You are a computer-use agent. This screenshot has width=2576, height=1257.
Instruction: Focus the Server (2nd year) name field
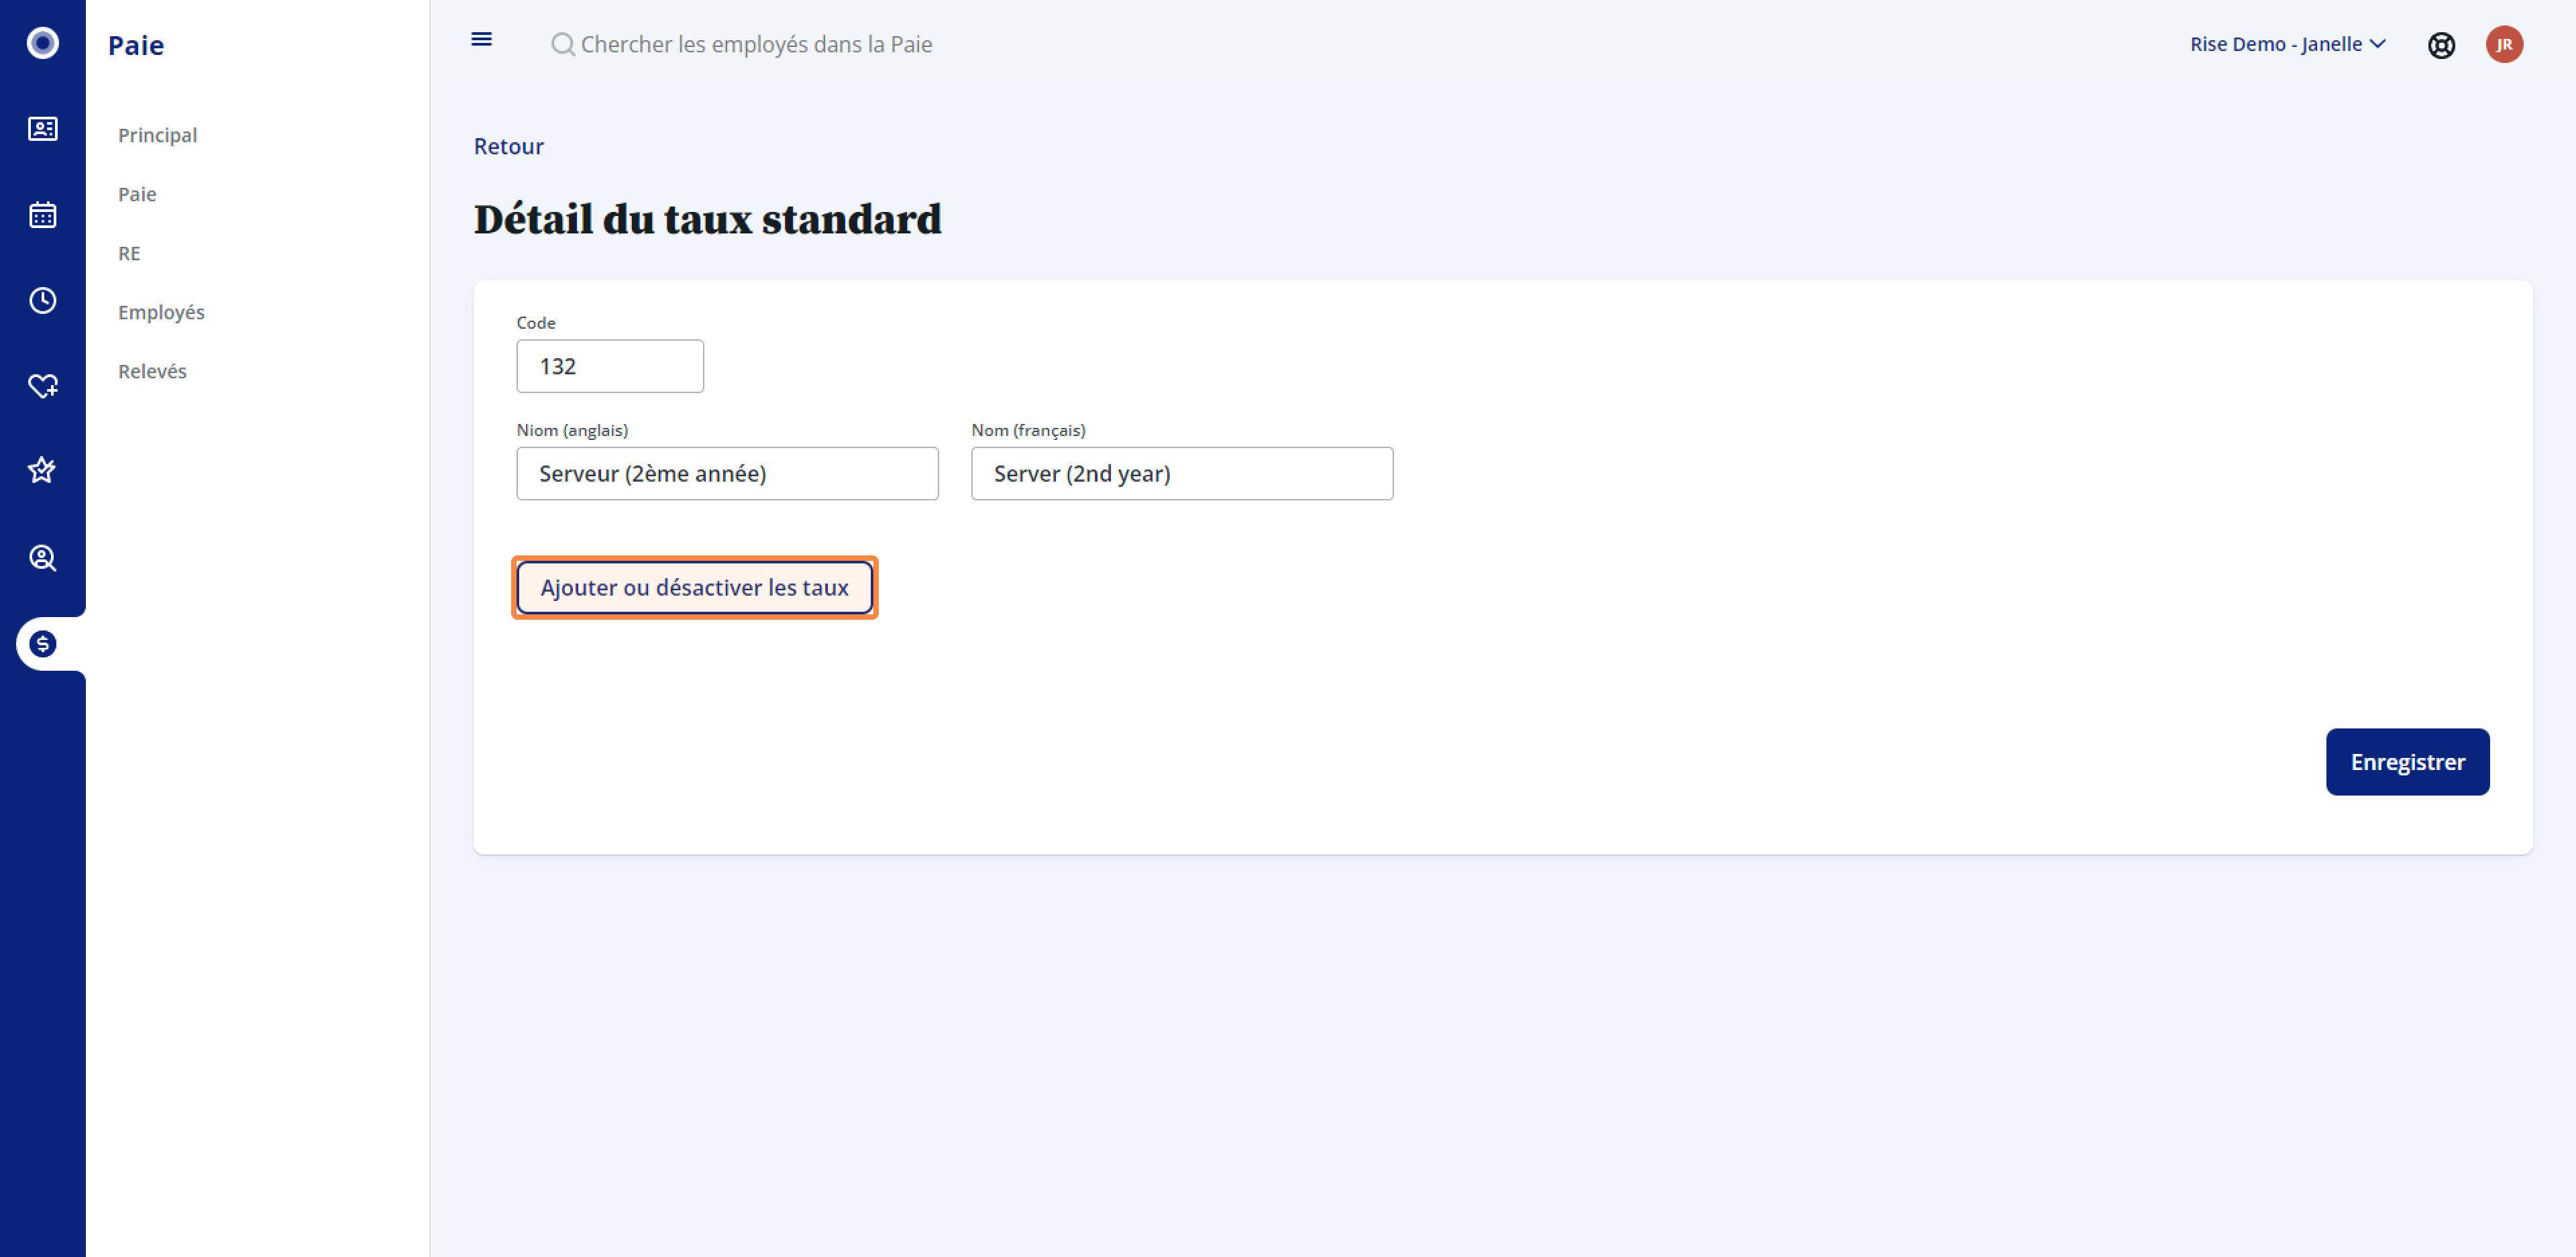(x=1182, y=473)
